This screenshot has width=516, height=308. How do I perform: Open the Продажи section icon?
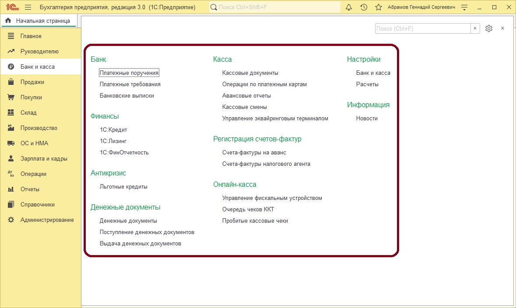12,82
